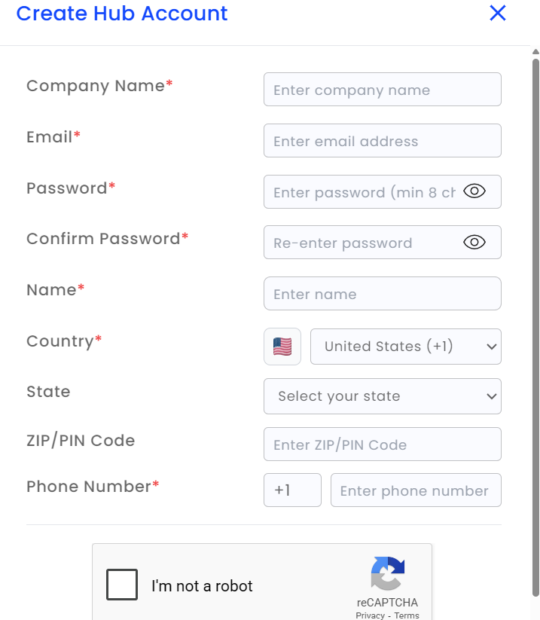Viewport: 540px width, 620px height.
Task: Click the United States flag icon
Action: [282, 347]
